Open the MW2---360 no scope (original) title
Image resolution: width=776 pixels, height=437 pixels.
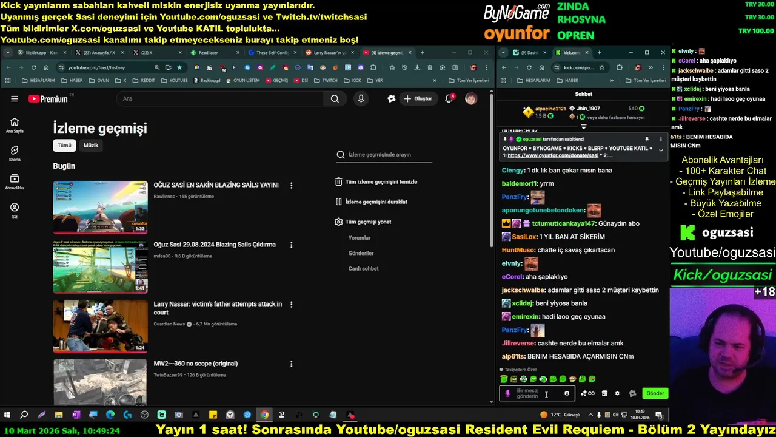195,364
